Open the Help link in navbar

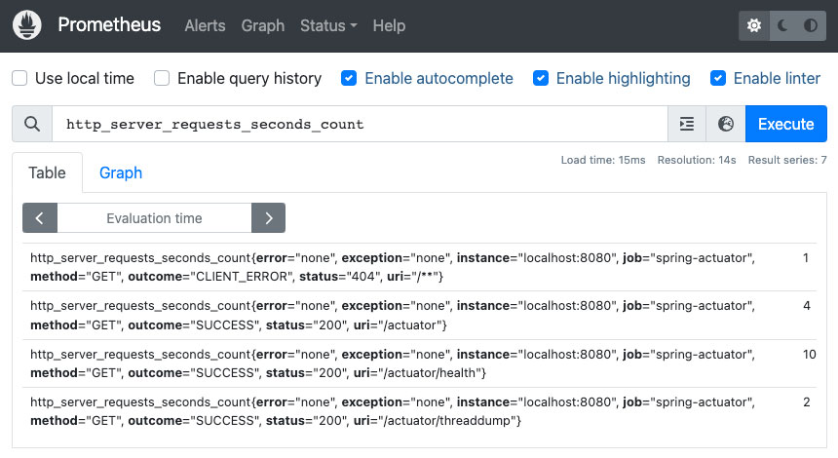click(389, 25)
